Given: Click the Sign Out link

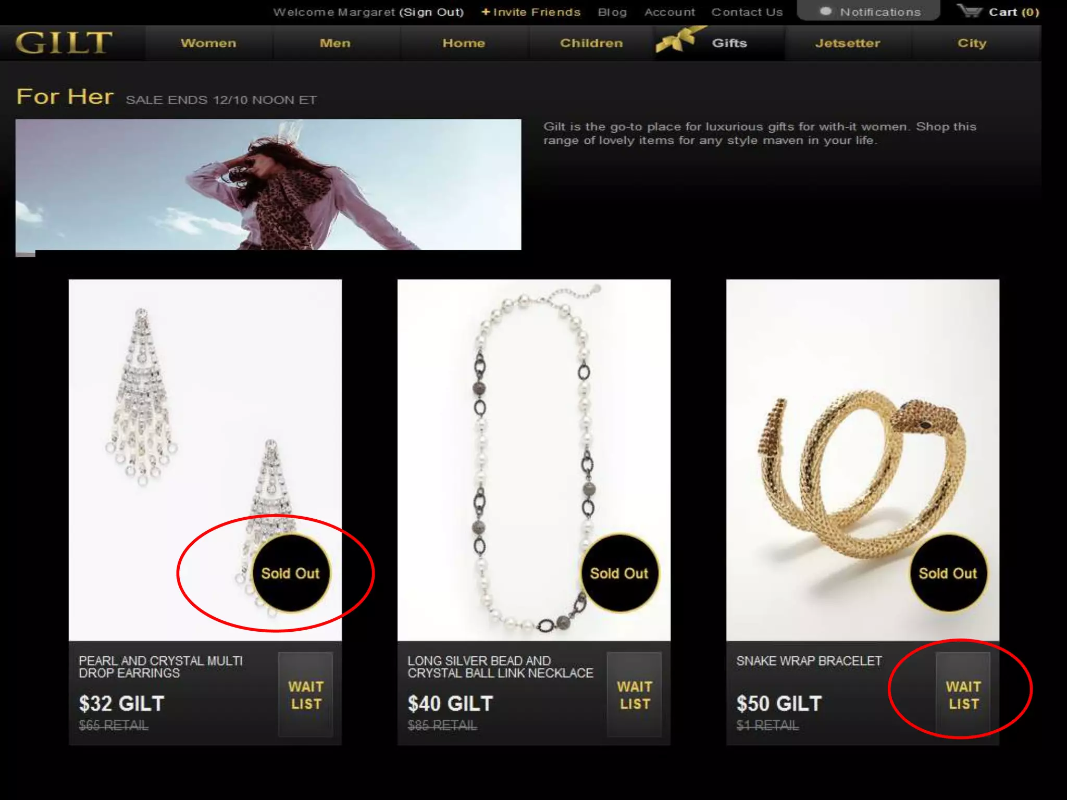Looking at the screenshot, I should click(431, 12).
